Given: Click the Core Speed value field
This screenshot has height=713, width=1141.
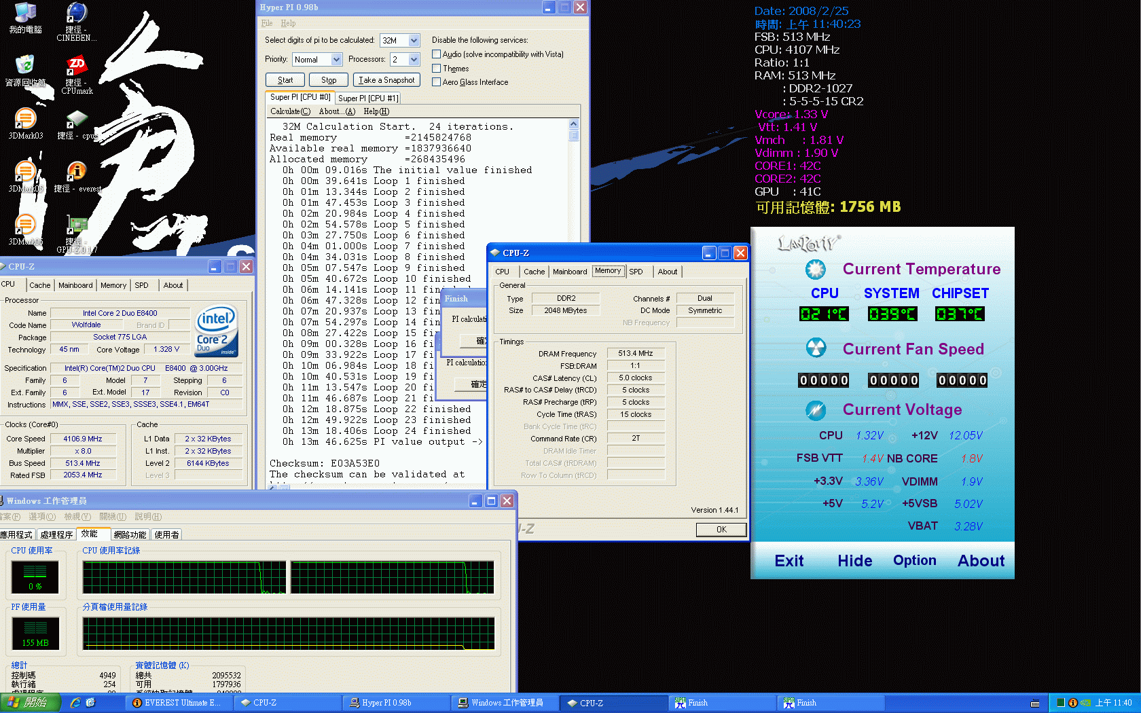Looking at the screenshot, I should point(83,439).
